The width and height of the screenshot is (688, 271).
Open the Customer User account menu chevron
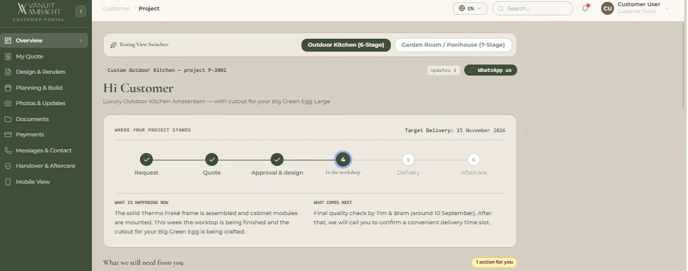(x=667, y=9)
